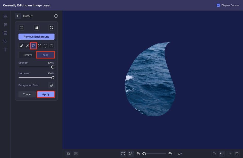Open the Image Manager sidebar icon
Screen dimensions: 243x158
[x=5, y=16]
